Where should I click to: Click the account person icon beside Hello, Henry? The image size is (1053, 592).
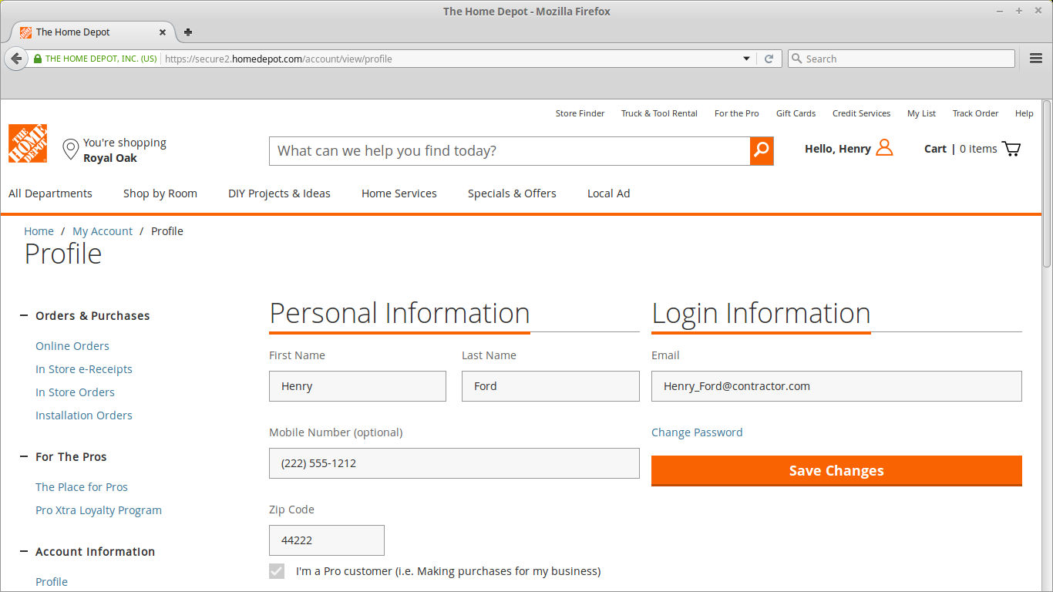(x=885, y=147)
